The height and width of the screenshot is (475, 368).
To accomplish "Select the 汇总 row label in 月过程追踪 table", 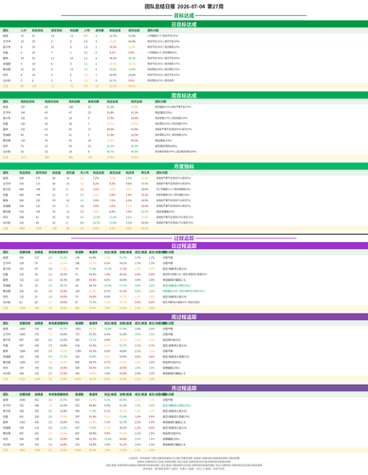I will (x=6, y=450).
